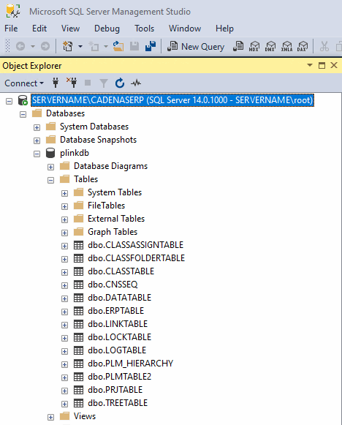Expand the System Databases folder
Screen dimensions: 342x425
pos(37,128)
